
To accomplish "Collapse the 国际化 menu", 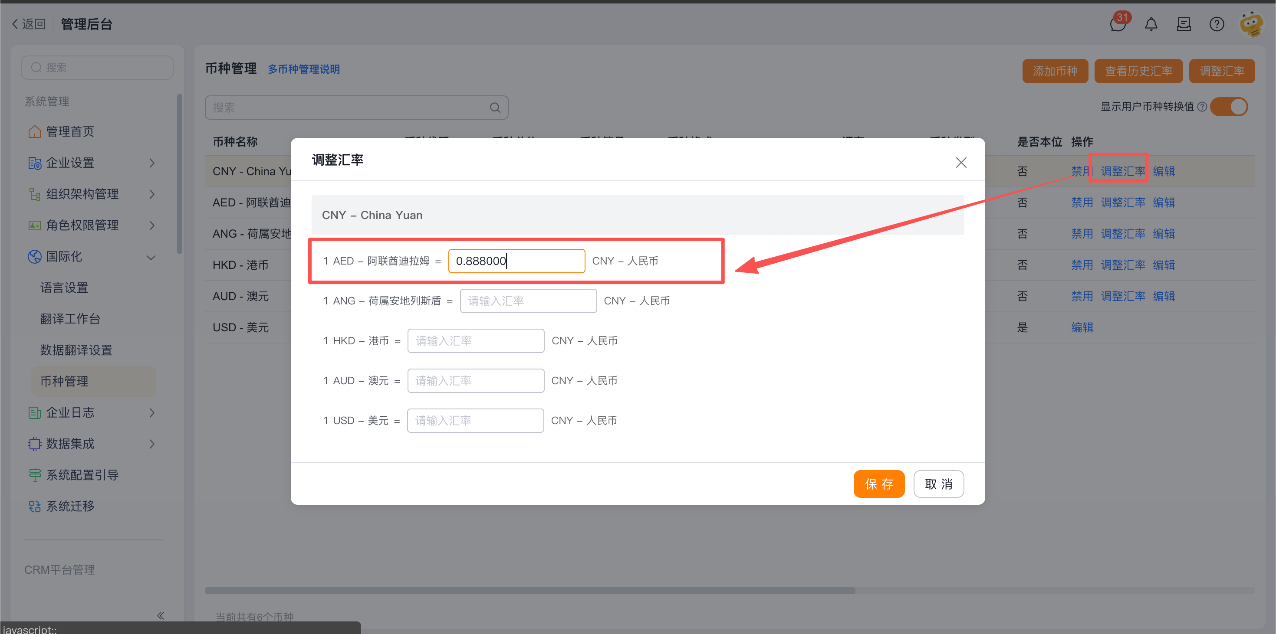I will [x=92, y=256].
